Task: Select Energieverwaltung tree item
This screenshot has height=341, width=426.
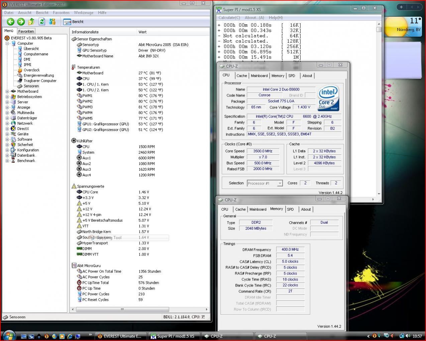Action: [38, 75]
